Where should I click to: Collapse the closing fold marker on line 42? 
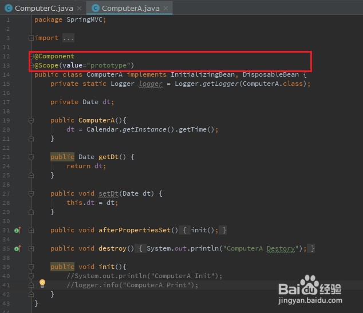point(31,295)
